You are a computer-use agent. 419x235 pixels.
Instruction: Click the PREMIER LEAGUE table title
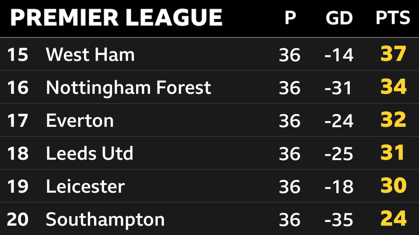pyautogui.click(x=116, y=18)
